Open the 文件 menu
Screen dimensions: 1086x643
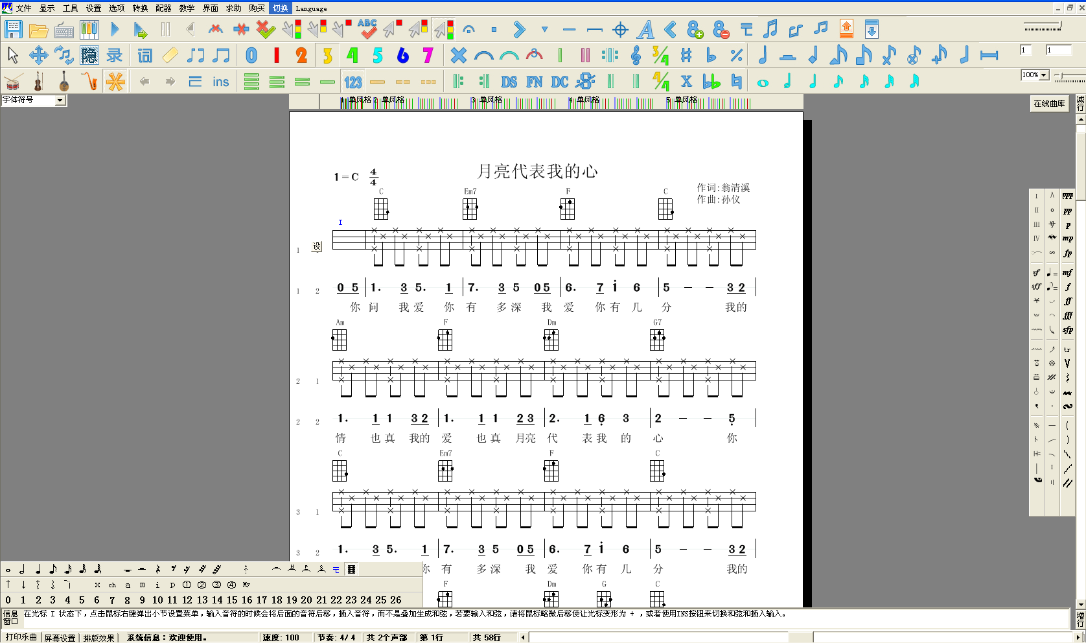pos(23,8)
